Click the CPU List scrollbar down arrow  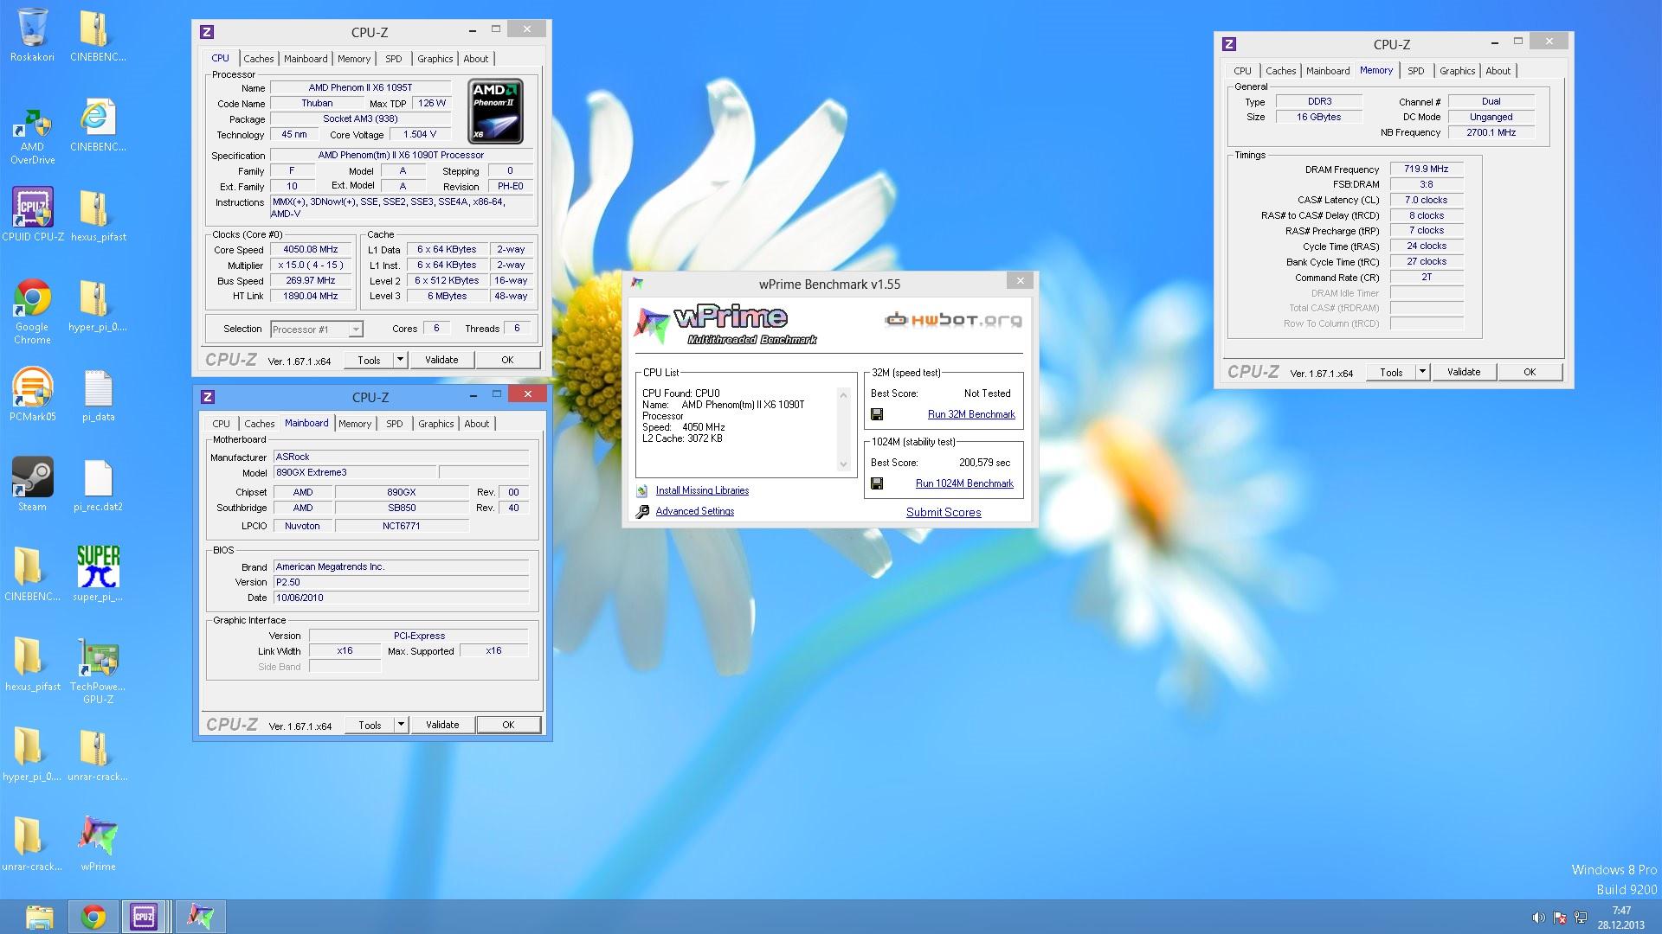click(x=843, y=464)
